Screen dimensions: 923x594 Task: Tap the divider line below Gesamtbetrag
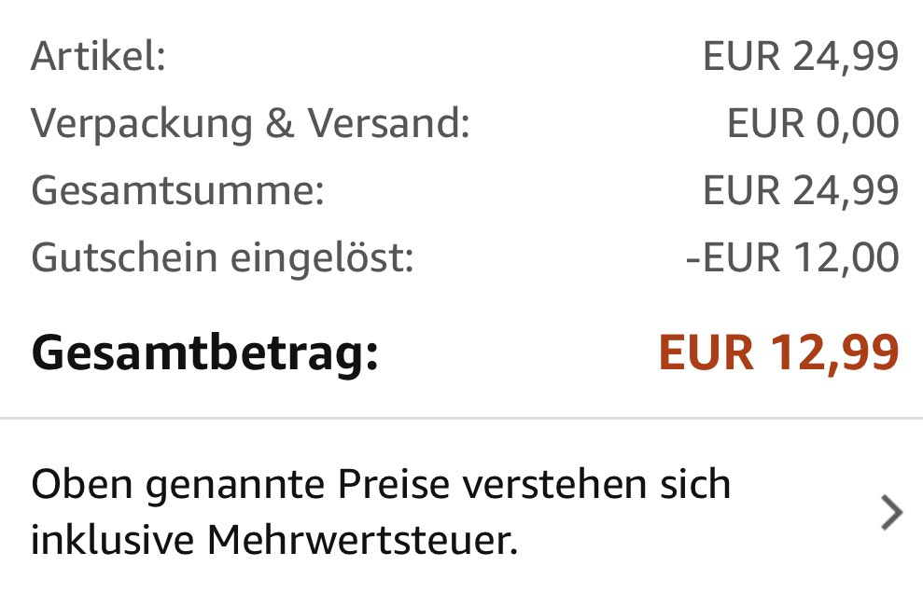pos(461,418)
